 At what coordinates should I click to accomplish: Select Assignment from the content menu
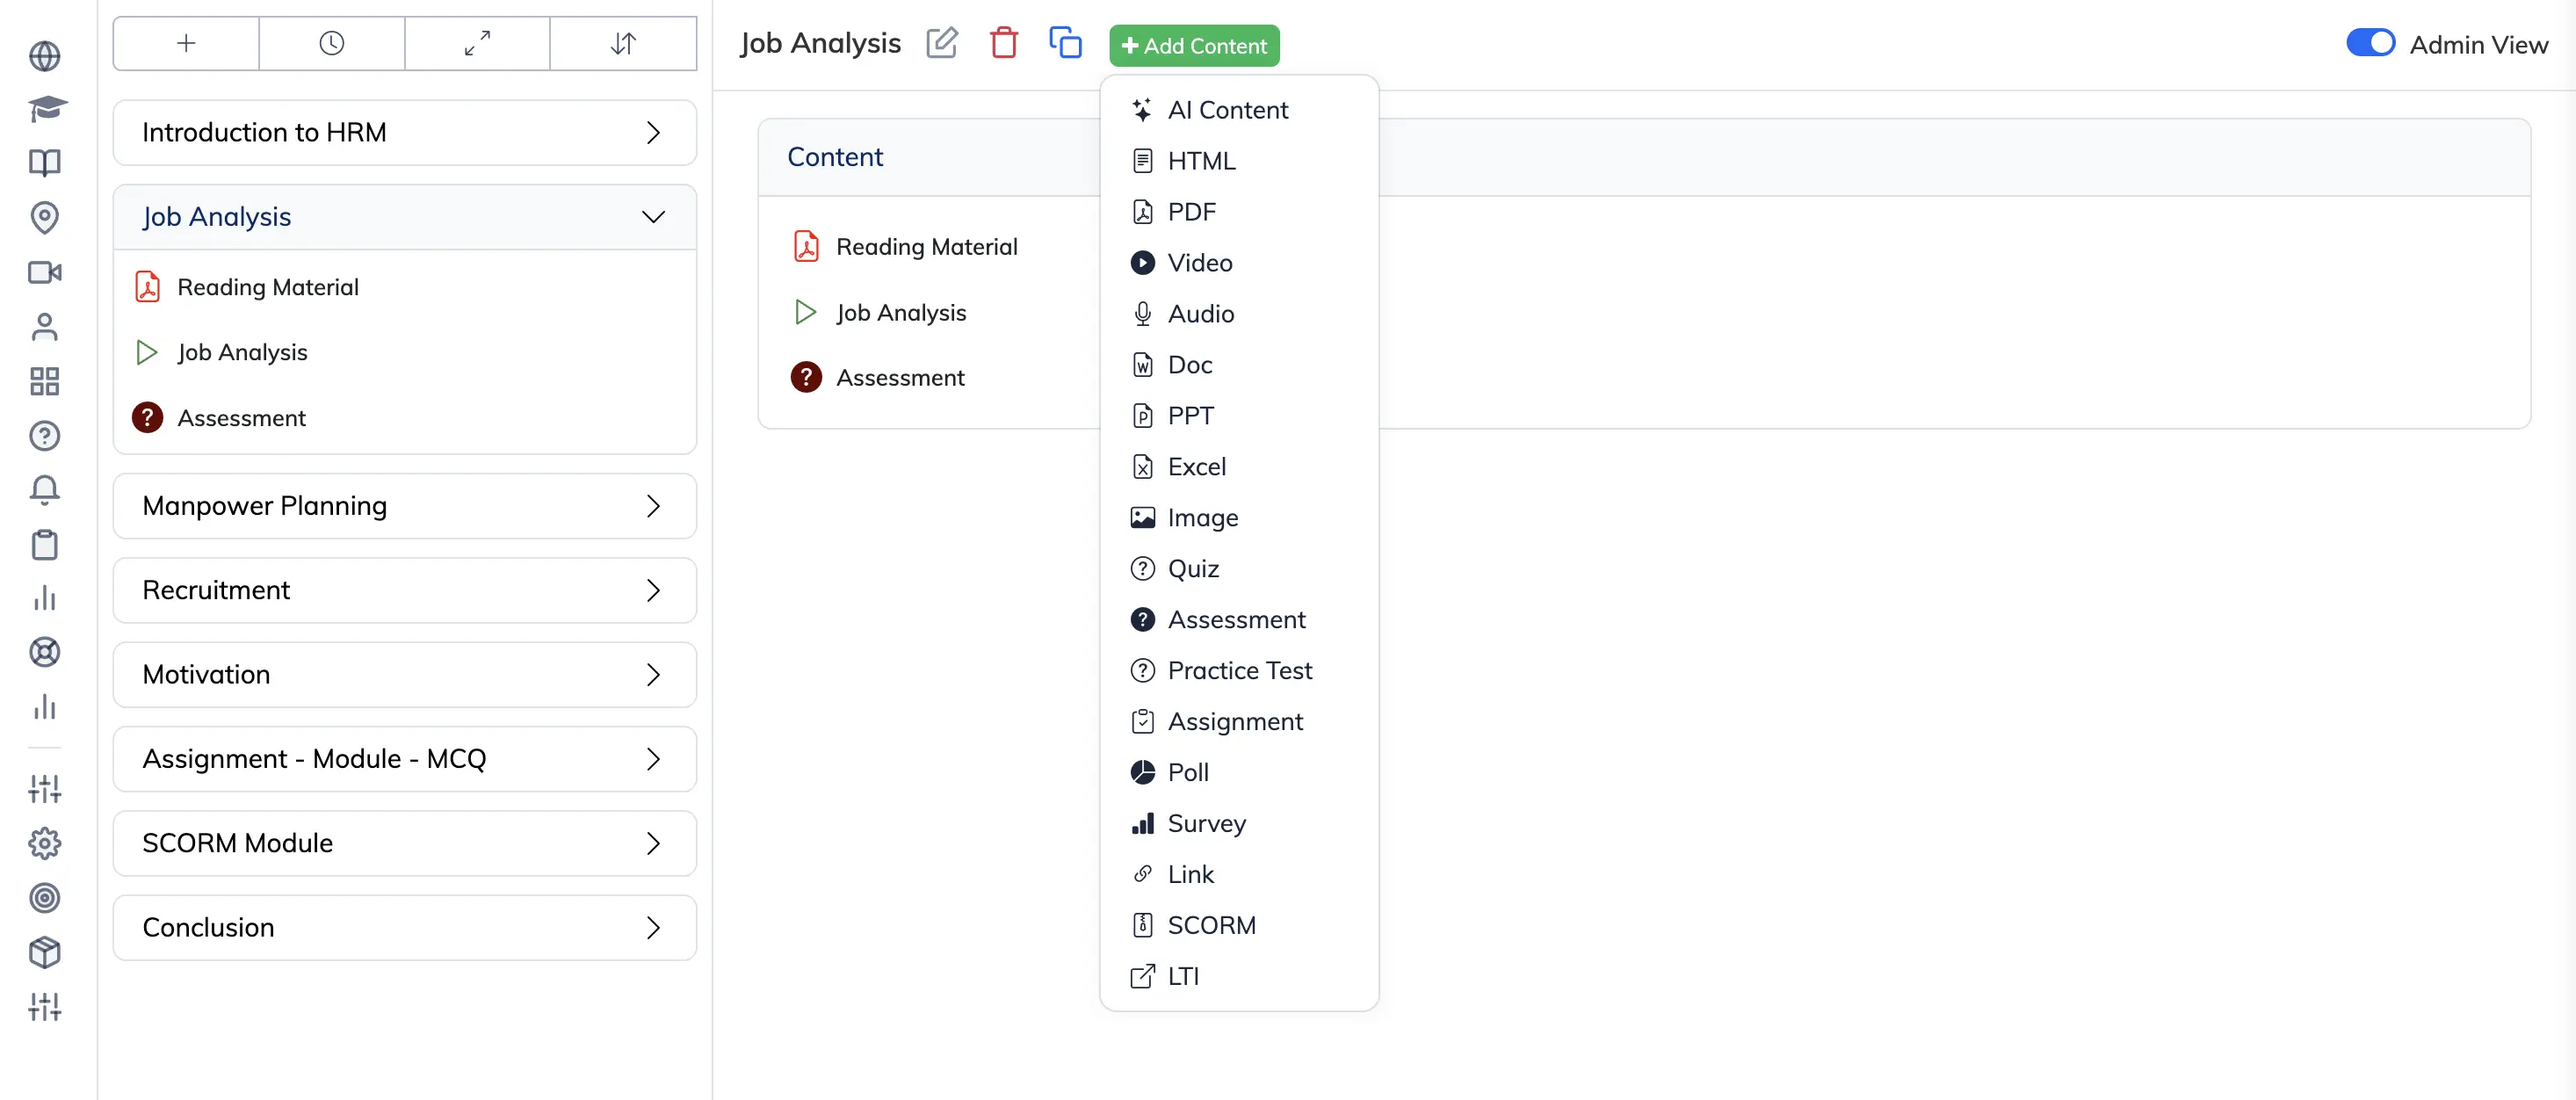[x=1239, y=722]
